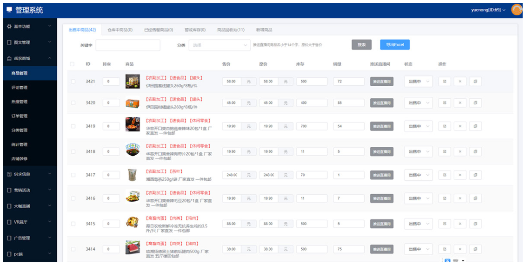The width and height of the screenshot is (525, 266).
Task: Check the select-all header checkbox
Action: 72,64
